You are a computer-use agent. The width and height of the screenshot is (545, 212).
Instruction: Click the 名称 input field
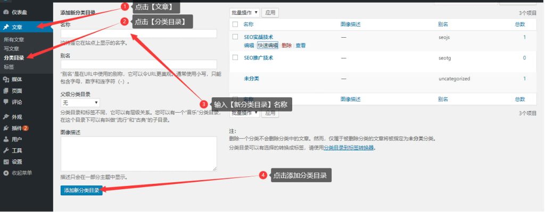139,33
